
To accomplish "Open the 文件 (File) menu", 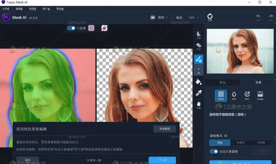I will [5, 8].
